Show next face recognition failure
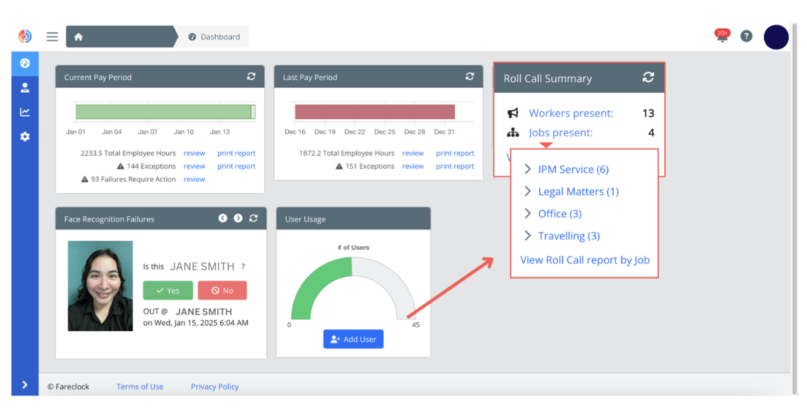 pos(238,218)
